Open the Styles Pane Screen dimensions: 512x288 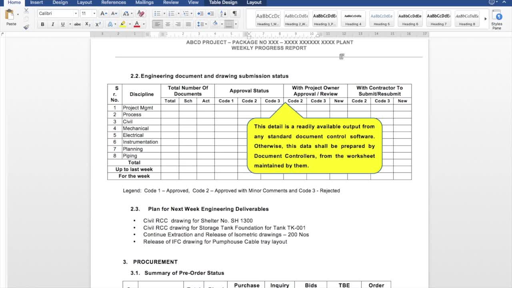(497, 20)
